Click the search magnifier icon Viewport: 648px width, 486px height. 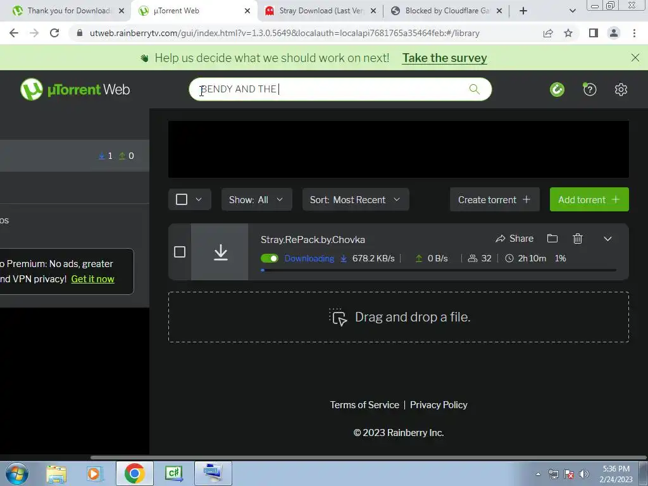(x=475, y=89)
